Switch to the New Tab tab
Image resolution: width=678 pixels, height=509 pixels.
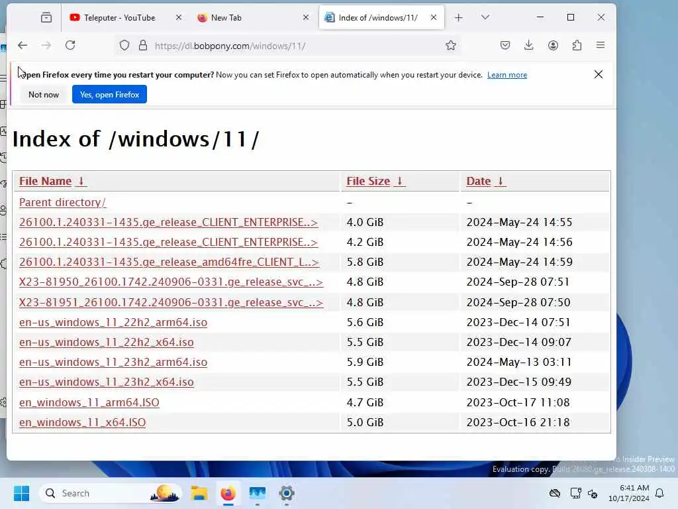coord(226,18)
